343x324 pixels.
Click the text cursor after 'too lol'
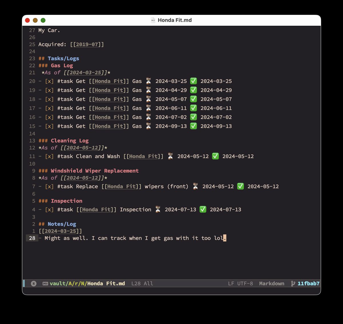coord(225,238)
